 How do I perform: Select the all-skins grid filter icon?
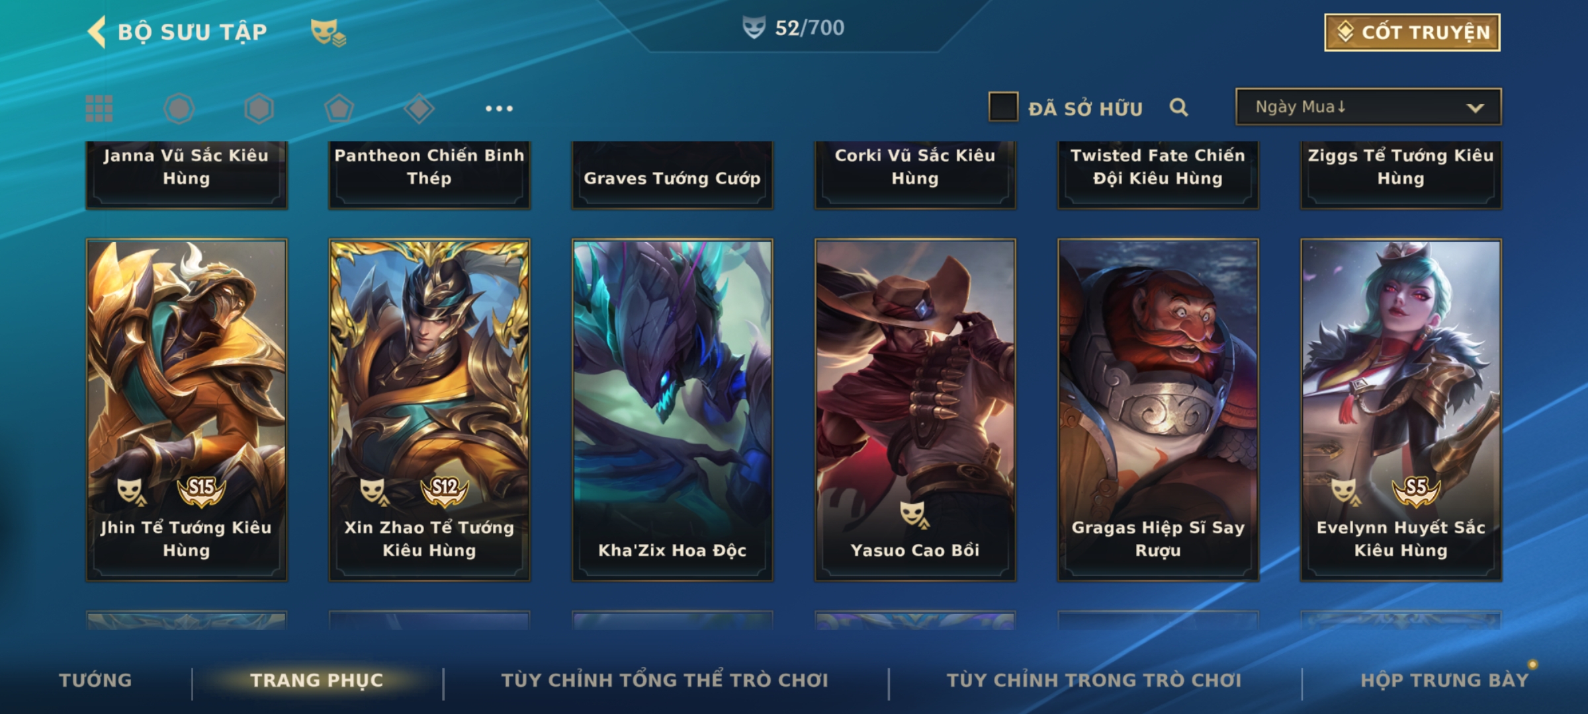[99, 108]
